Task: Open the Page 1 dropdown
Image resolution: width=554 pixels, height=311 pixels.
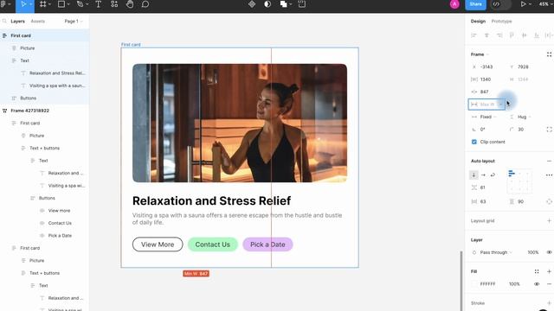Action: pos(74,21)
